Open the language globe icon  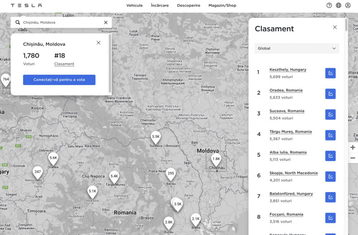coord(338,5)
